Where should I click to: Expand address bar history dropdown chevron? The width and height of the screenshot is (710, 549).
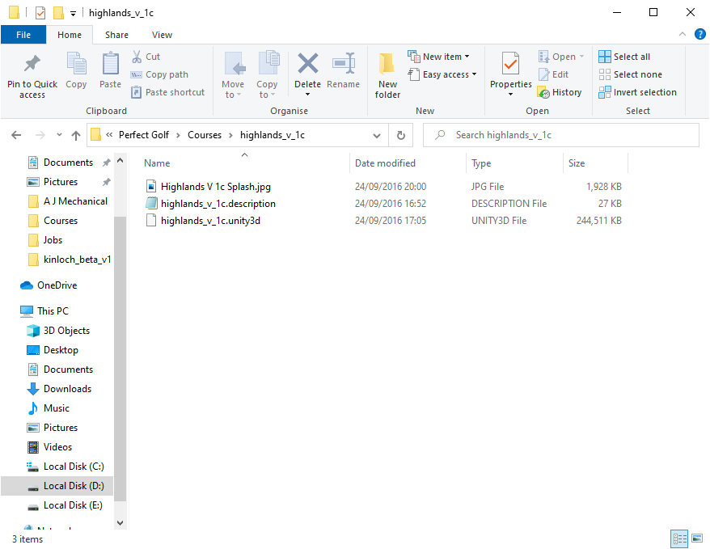click(377, 135)
